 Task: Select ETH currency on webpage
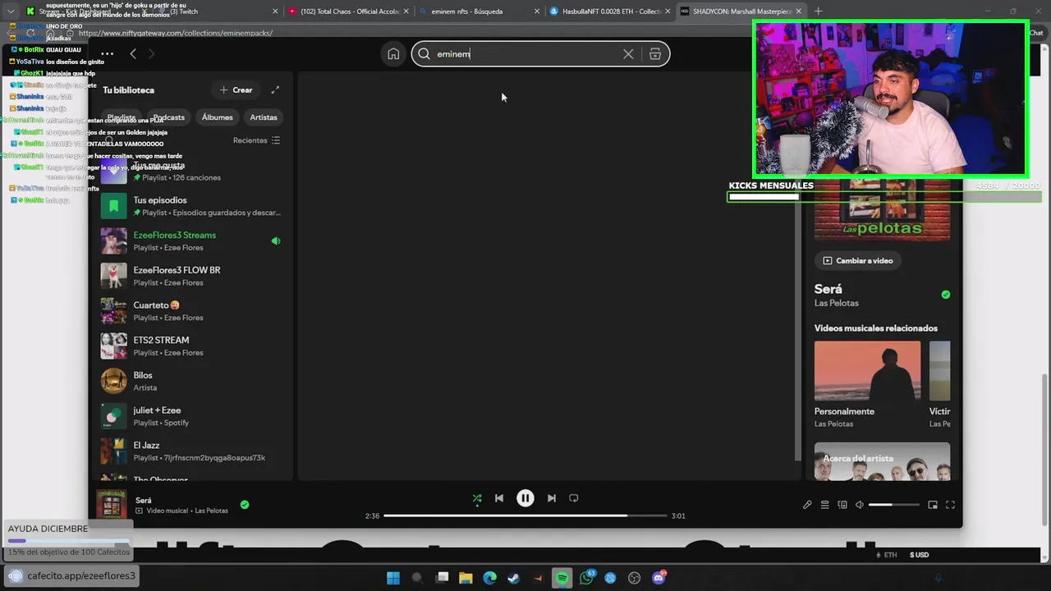coord(887,555)
